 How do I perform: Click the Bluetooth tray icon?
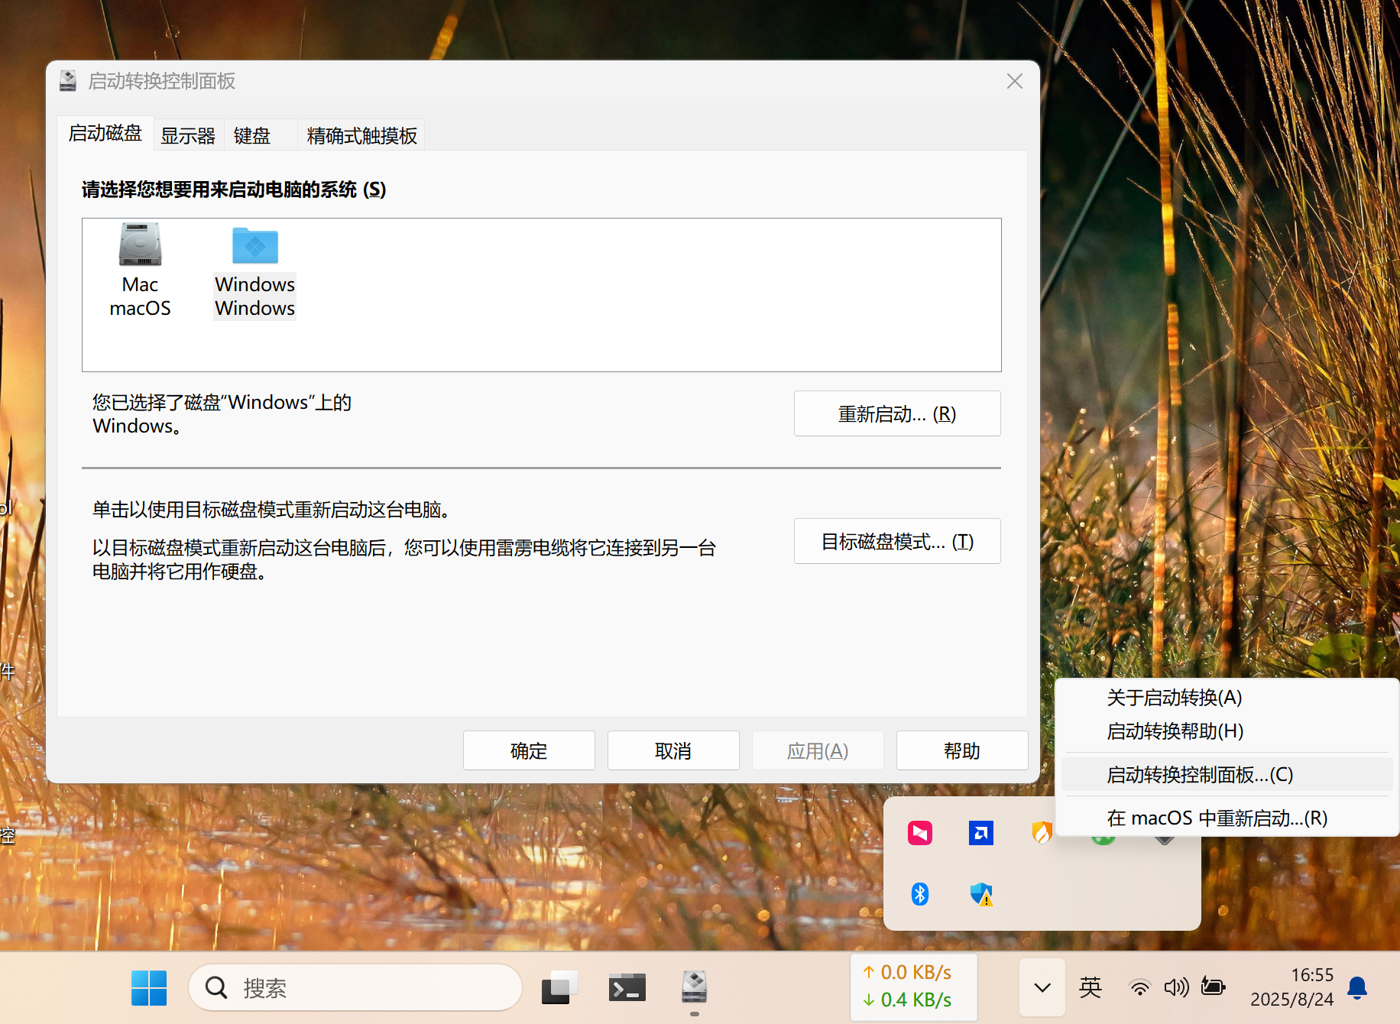coord(920,893)
